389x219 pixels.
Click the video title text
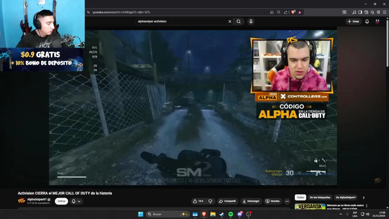65,193
